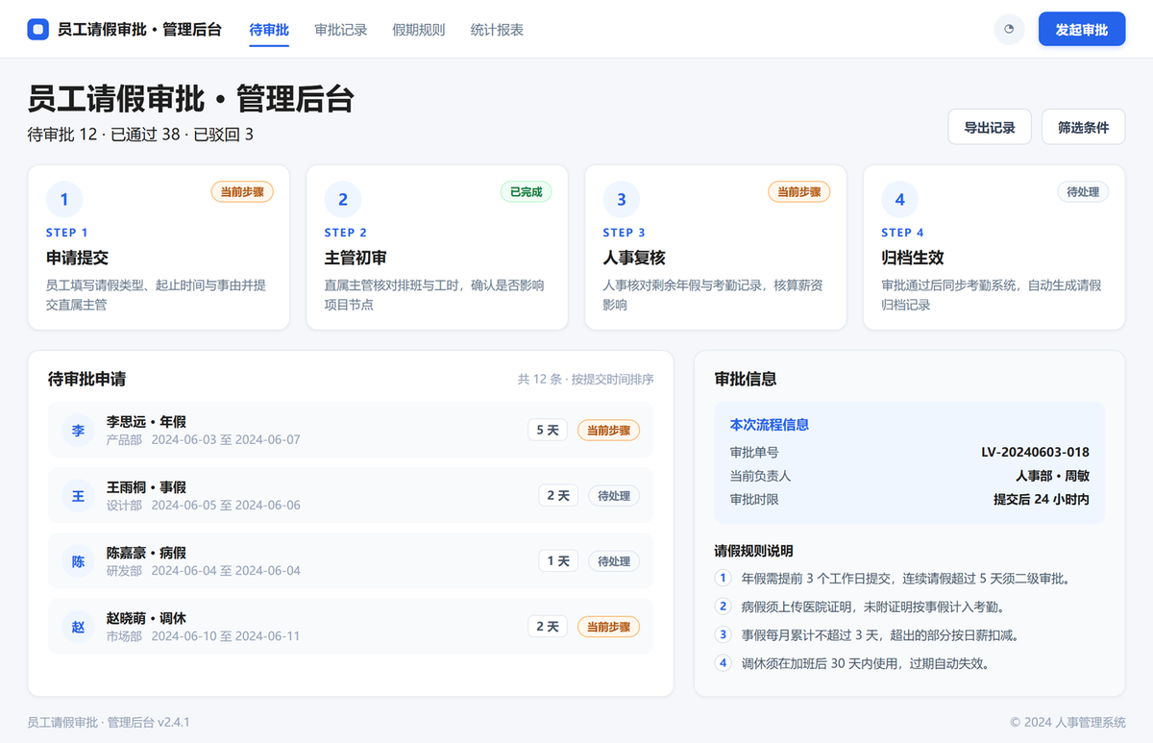
Task: Click the rule number 2 bullet for 病假
Action: 724,607
